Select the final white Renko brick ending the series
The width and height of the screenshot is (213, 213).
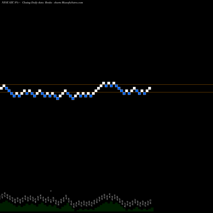(x=150, y=88)
